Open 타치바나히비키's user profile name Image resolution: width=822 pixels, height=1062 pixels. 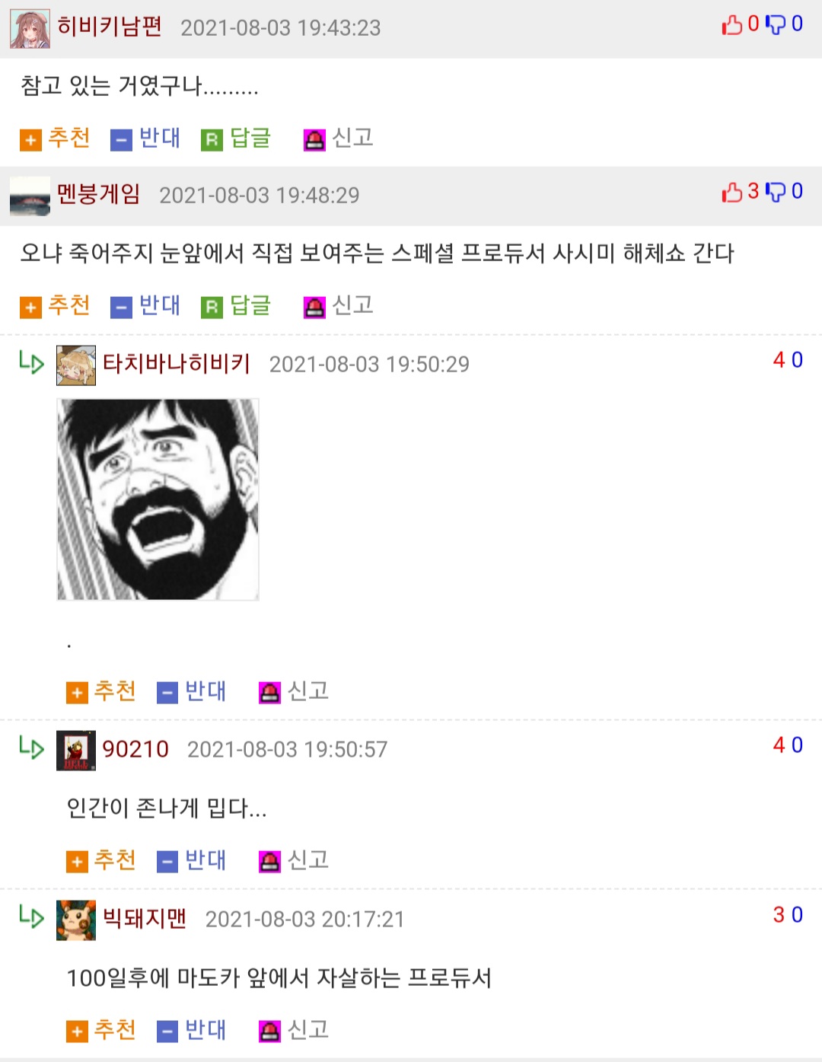[x=177, y=364]
